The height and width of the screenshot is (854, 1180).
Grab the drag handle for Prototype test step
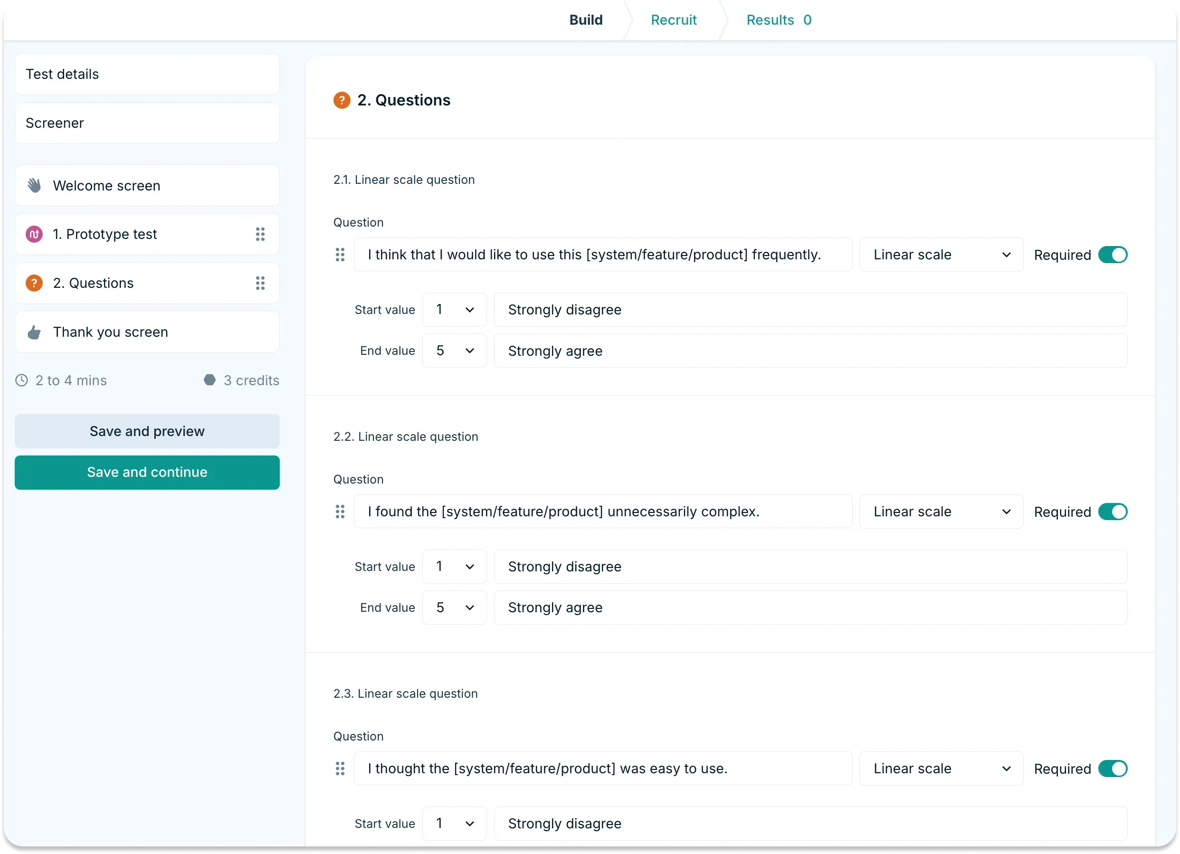261,234
